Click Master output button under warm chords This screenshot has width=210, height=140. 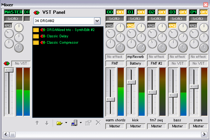pos(115,126)
